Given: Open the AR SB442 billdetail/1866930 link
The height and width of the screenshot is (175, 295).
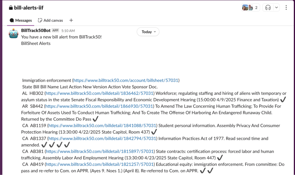Looking at the screenshot, I should [99, 106].
